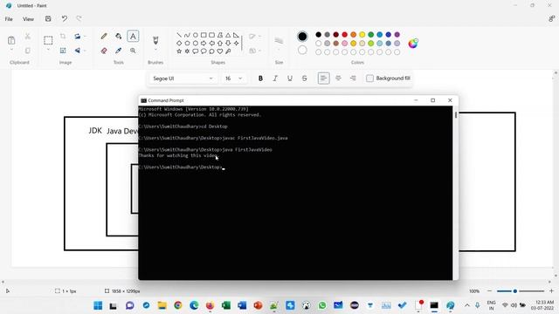Click the rectangular Select tool
This screenshot has width=559, height=314.
(x=48, y=40)
